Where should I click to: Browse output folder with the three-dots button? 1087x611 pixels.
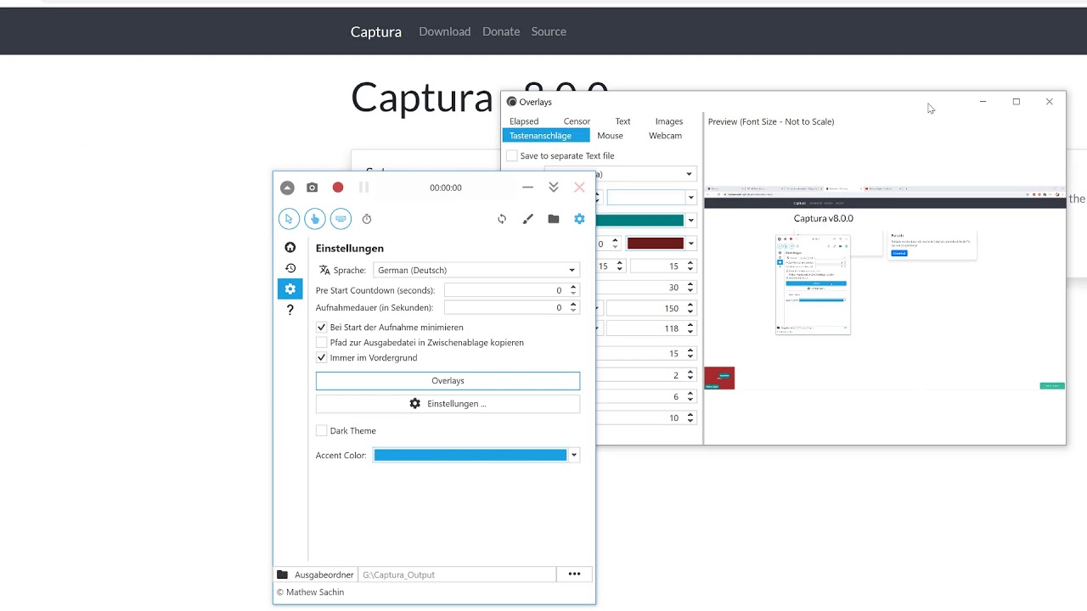coord(574,575)
